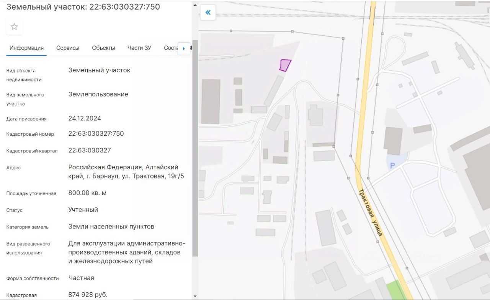Click the Дата присвоения label
This screenshot has height=300, width=490.
click(26, 119)
